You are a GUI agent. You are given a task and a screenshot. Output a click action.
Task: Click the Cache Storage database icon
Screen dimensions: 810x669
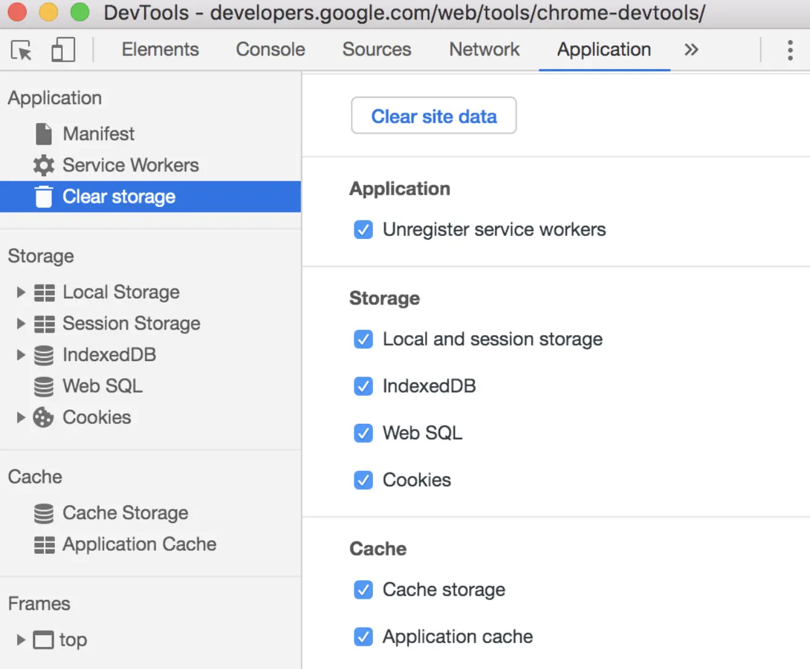coord(44,513)
